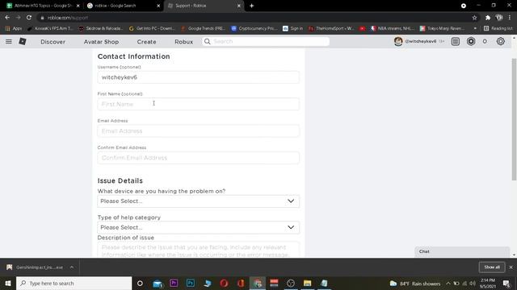Open the Robux hexagon balance icon

(x=471, y=41)
